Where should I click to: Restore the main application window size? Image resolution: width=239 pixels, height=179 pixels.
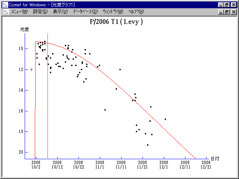[227, 4]
